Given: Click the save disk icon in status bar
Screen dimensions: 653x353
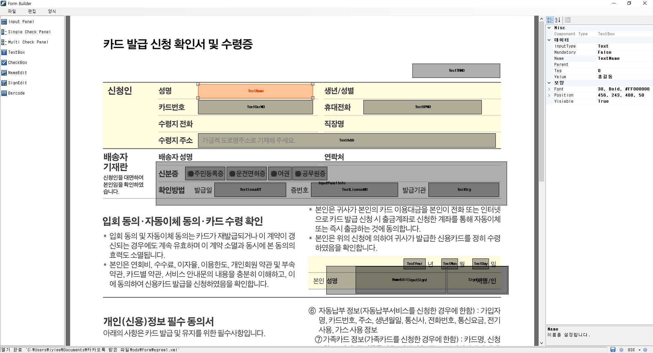Looking at the screenshot, I should click(613, 350).
